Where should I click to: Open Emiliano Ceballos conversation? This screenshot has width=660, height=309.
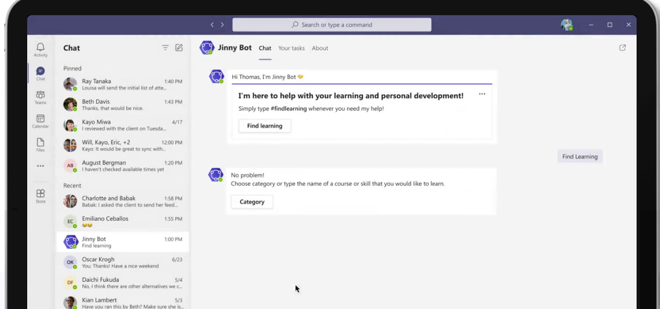(123, 221)
